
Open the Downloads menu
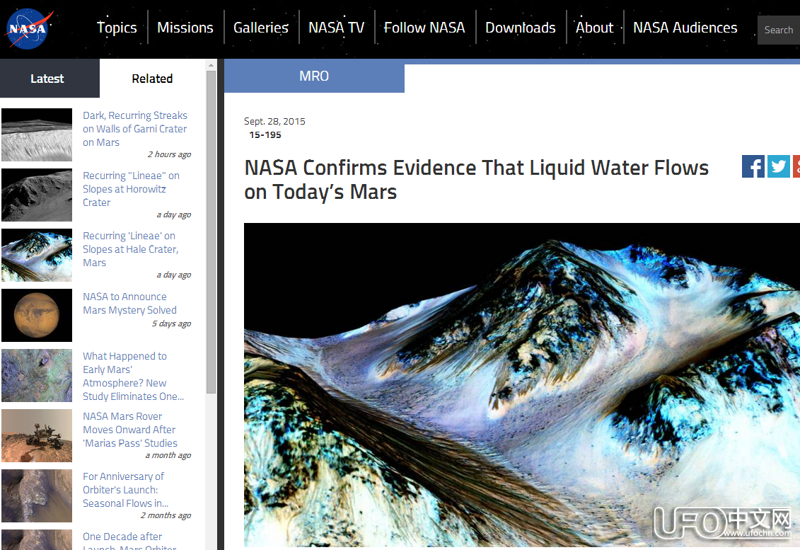[x=520, y=28]
